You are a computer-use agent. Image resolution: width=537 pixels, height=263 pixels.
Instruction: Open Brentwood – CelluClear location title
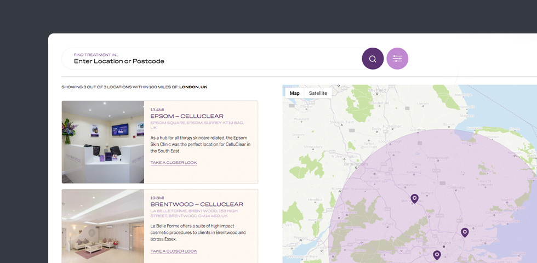[x=197, y=204]
